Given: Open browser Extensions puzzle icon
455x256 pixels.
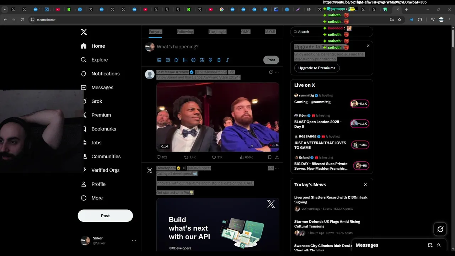Looking at the screenshot, I should click(x=420, y=20).
